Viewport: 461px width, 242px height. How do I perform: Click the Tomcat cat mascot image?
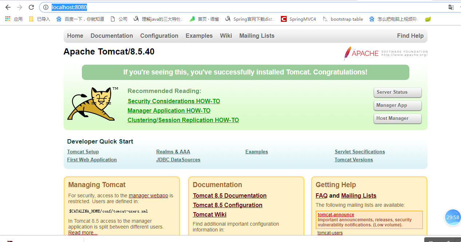(93, 104)
